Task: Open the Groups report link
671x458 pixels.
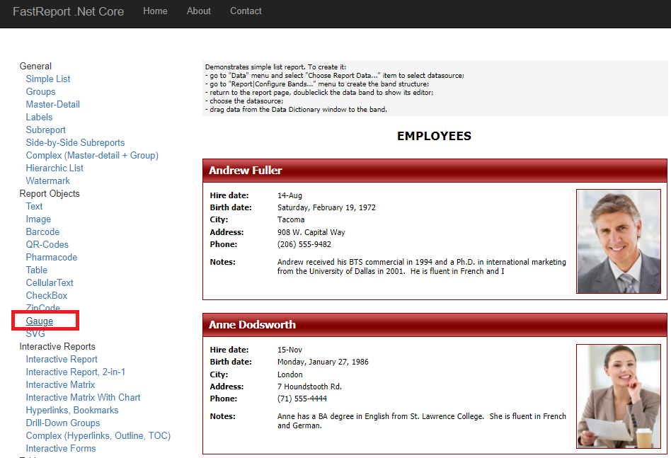Action: click(40, 91)
